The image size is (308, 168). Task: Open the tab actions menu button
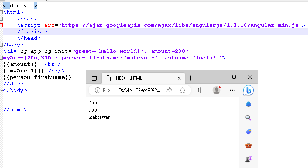(94, 78)
